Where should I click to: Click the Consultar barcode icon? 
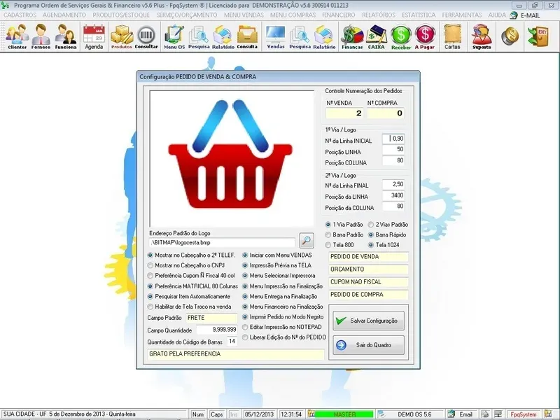point(146,36)
